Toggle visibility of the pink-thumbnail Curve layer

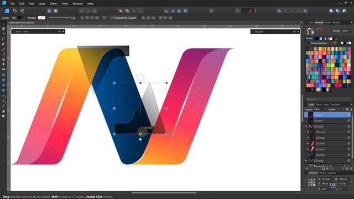348,144
